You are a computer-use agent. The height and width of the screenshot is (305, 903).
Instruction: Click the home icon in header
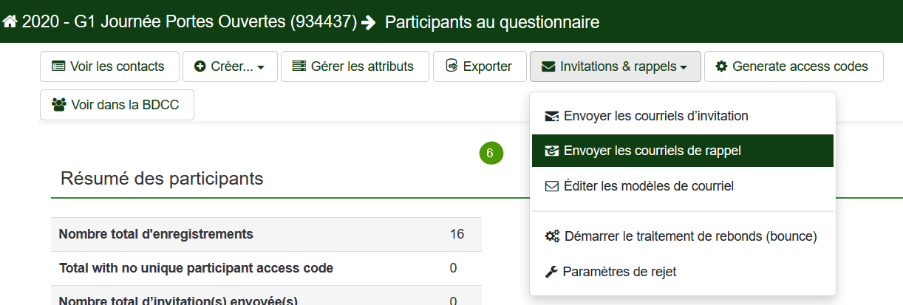pyautogui.click(x=10, y=22)
